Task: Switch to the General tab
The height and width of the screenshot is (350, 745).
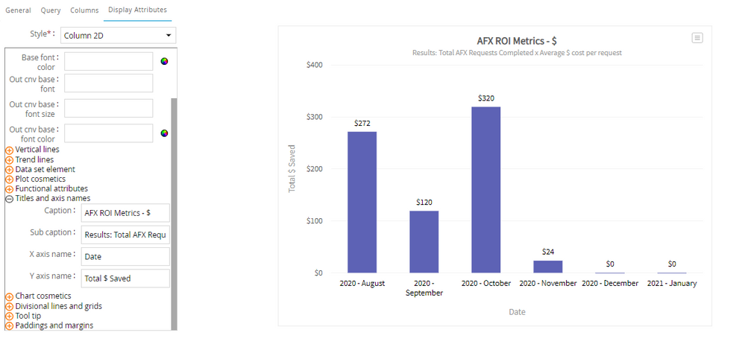Action: click(x=18, y=10)
